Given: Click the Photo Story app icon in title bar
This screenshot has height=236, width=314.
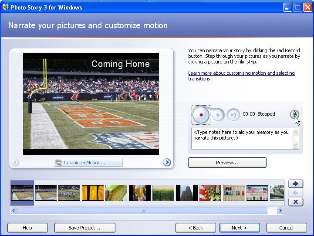Looking at the screenshot, I should pyautogui.click(x=5, y=7).
